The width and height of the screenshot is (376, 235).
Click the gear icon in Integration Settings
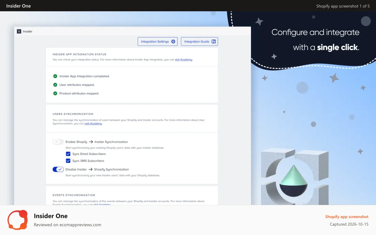(x=173, y=41)
